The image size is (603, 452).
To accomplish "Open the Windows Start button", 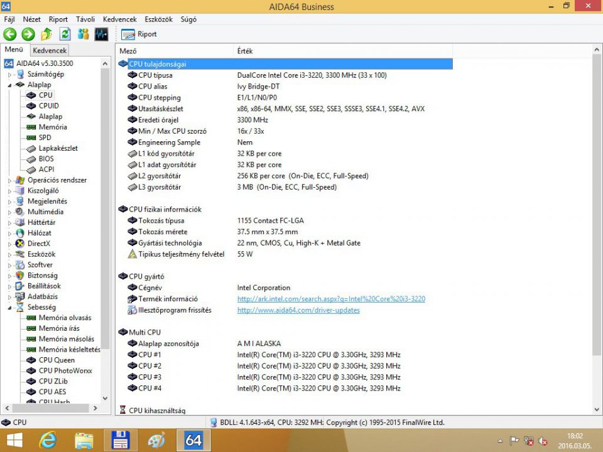I will 14,440.
